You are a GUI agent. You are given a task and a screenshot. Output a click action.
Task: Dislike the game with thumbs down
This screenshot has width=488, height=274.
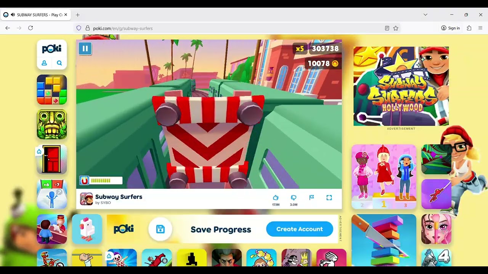click(294, 198)
